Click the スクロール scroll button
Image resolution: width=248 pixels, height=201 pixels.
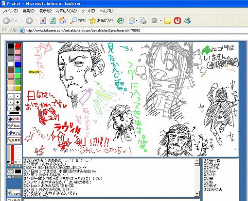(x=14, y=193)
